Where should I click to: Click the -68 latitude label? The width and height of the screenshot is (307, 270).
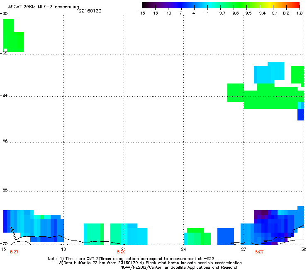coord(4,190)
